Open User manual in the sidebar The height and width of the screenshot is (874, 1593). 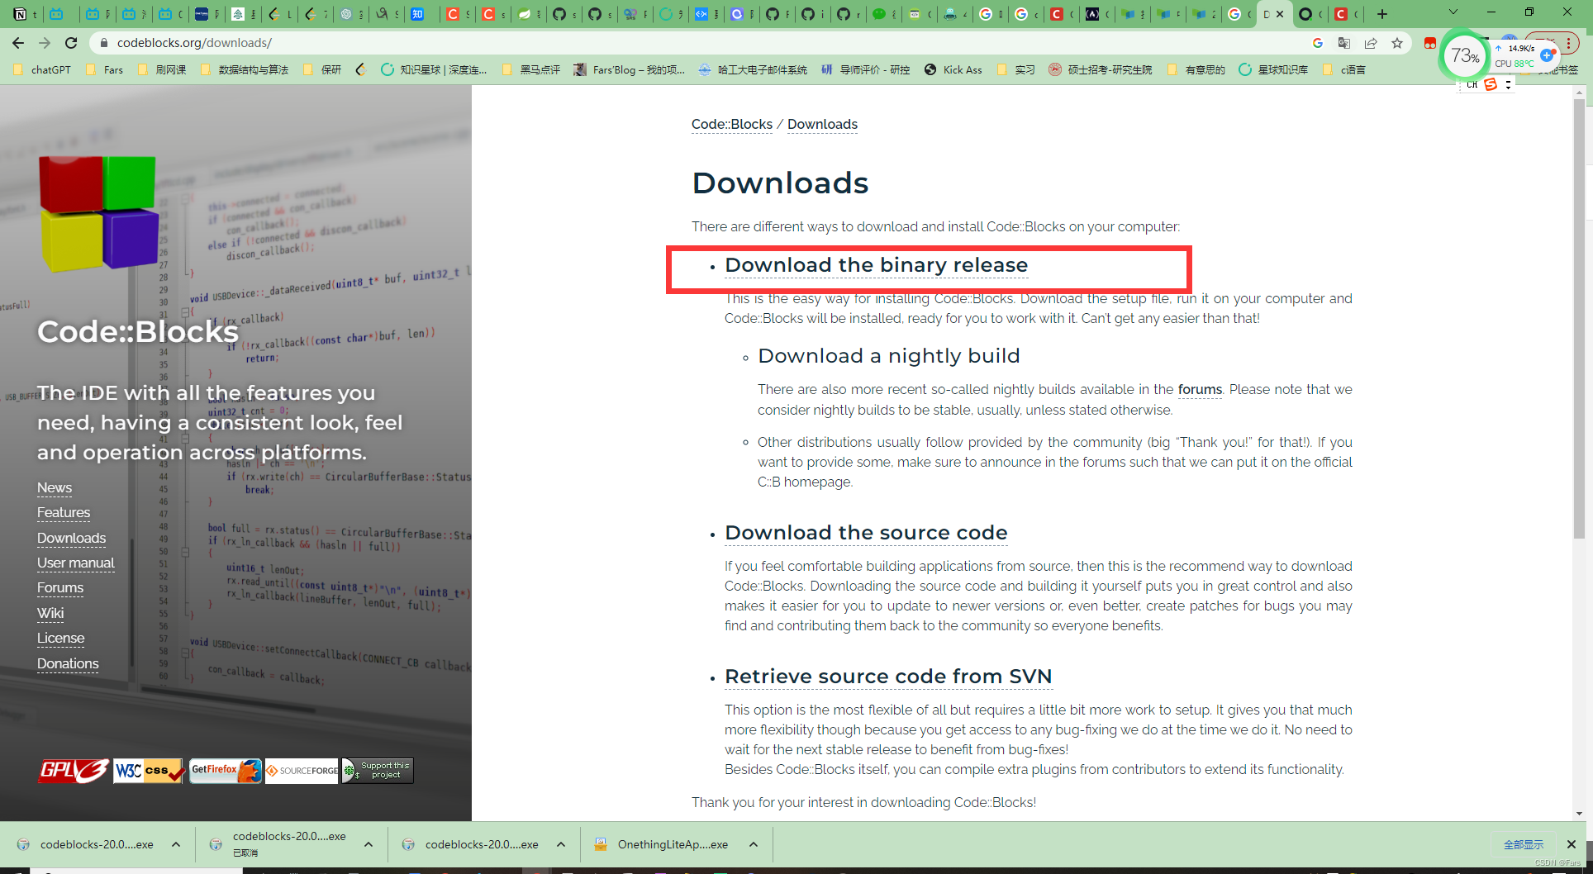click(76, 563)
